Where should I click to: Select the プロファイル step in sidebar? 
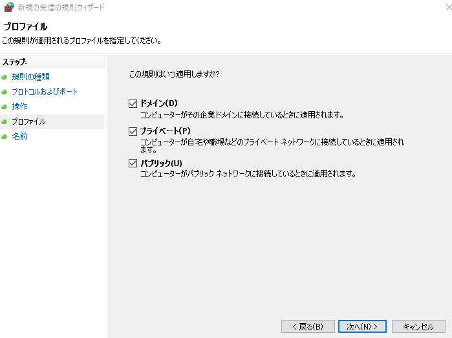pyautogui.click(x=28, y=121)
